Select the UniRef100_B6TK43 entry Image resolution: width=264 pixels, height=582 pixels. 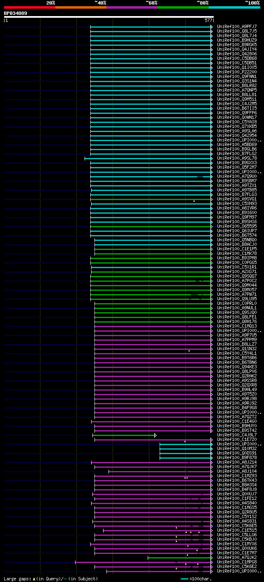coord(237,480)
